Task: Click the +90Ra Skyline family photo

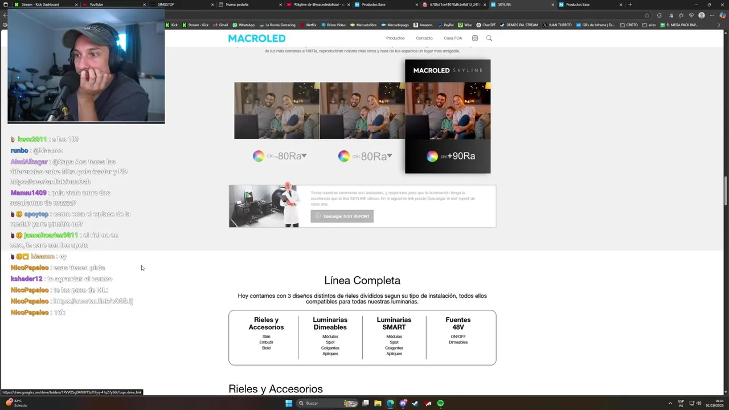Action: coord(448,110)
